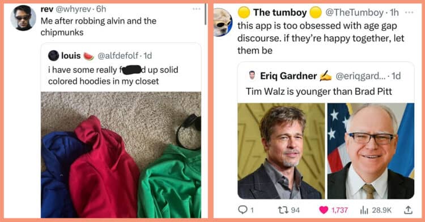This screenshot has width=425, height=222.
Task: Open more options on rev's tweet
Action: click(x=196, y=9)
